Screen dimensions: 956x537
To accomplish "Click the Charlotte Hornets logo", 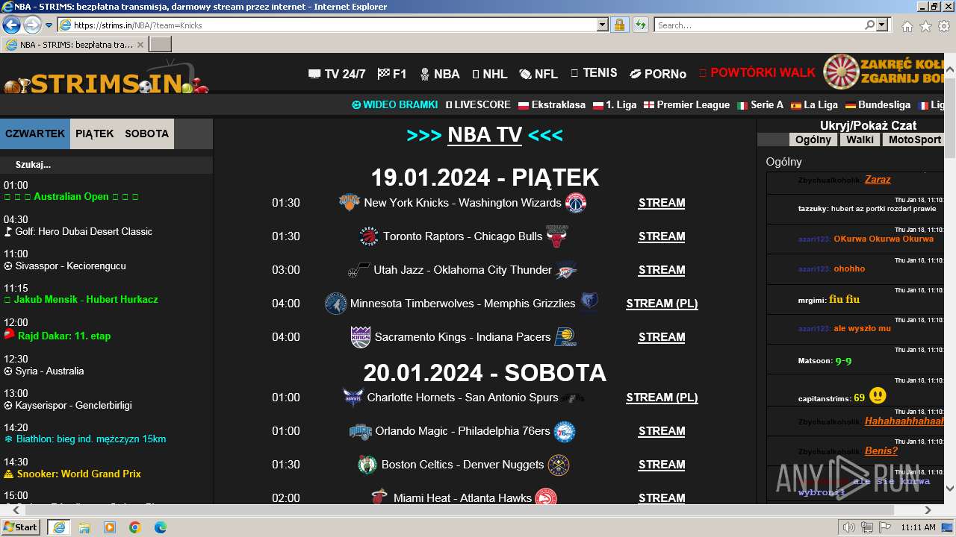I will click(353, 398).
